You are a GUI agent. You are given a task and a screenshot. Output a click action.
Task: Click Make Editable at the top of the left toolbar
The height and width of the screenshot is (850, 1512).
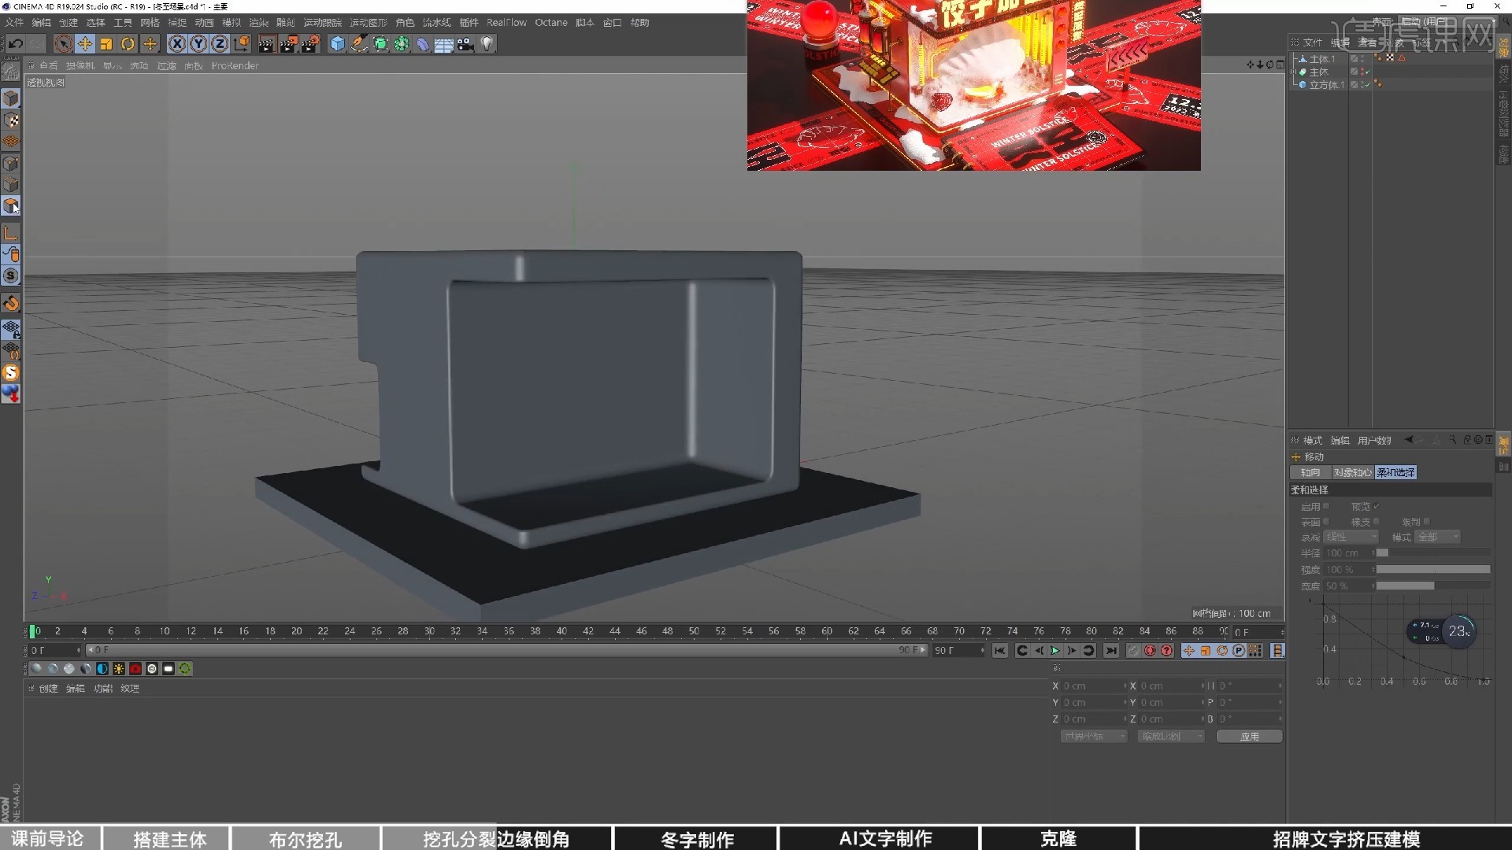[x=11, y=72]
